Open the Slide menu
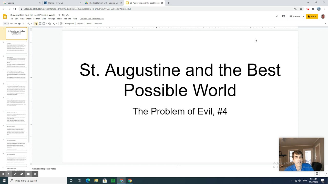The height and width of the screenshot is (184, 328). [44, 19]
